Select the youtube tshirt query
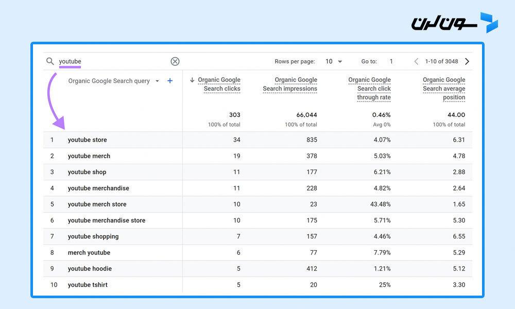Viewport: 515px width, 309px height. [88, 285]
